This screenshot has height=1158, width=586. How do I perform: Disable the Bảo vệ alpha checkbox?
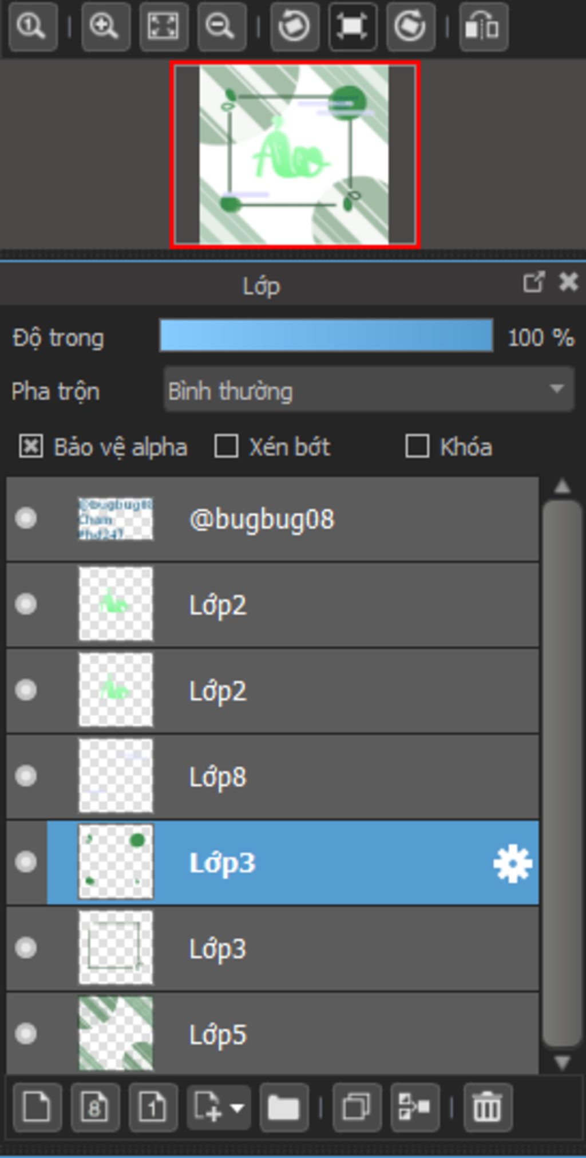pyautogui.click(x=31, y=446)
